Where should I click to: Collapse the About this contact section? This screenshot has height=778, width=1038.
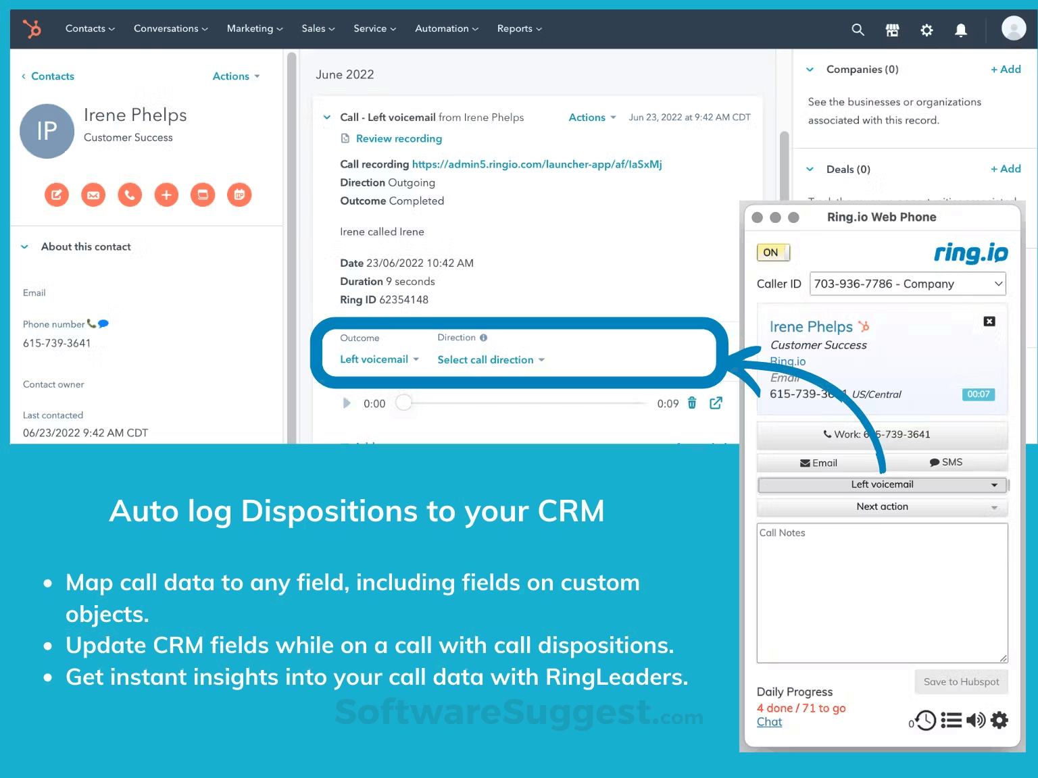[x=25, y=247]
